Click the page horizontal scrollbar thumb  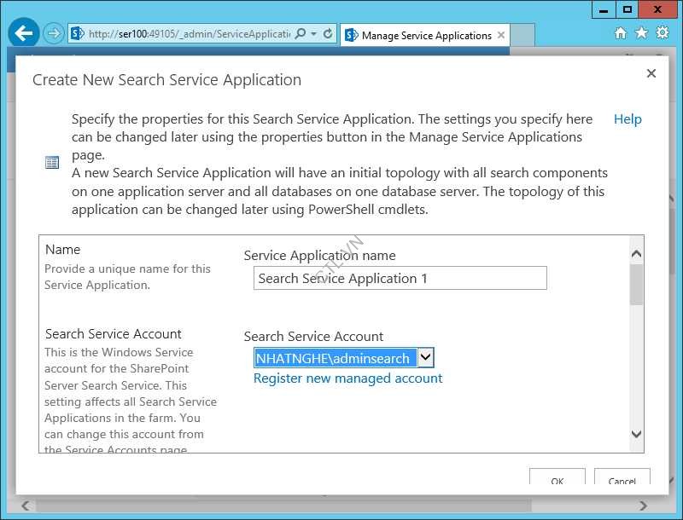point(284,506)
